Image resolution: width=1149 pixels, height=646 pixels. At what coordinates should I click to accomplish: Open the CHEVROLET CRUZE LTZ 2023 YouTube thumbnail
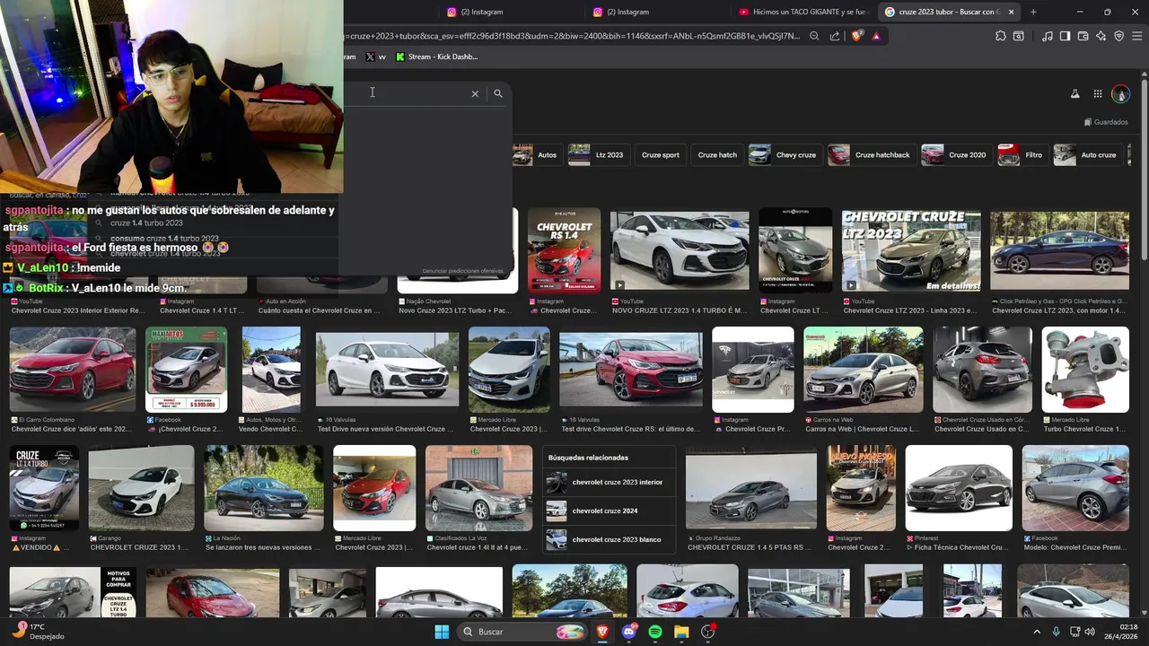911,250
